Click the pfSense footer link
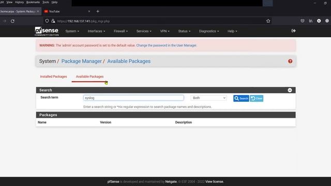The width and height of the screenshot is (331, 186). (113, 181)
